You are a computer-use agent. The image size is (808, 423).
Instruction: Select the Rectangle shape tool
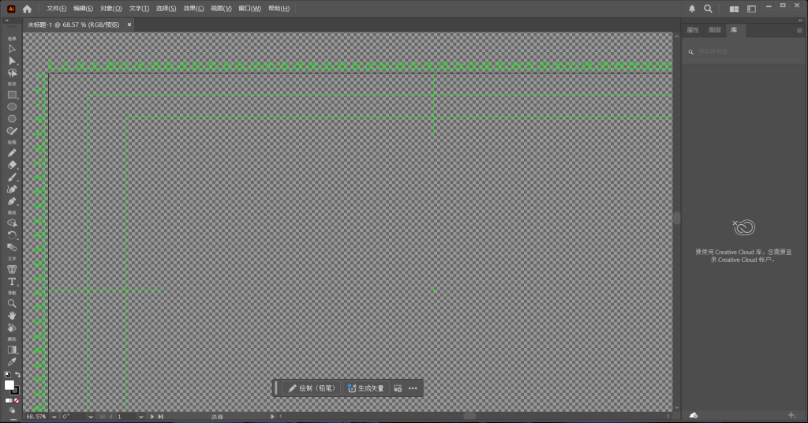[12, 95]
